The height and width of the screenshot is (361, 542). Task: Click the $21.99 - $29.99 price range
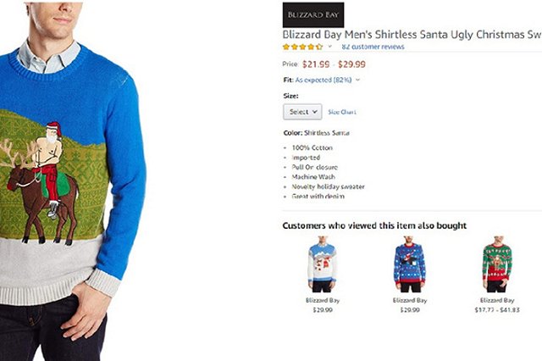pyautogui.click(x=334, y=64)
